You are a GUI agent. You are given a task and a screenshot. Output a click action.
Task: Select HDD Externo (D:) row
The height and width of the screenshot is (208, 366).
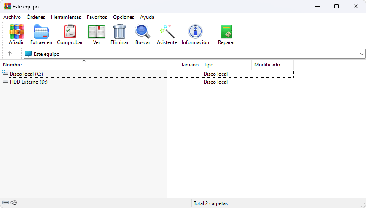click(x=148, y=82)
